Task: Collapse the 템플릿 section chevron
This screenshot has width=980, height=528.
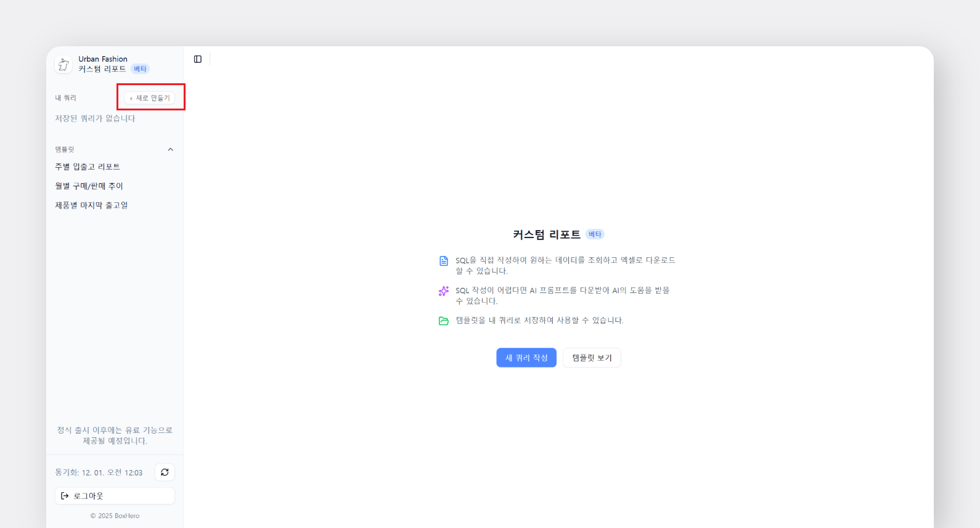Action: (x=171, y=149)
